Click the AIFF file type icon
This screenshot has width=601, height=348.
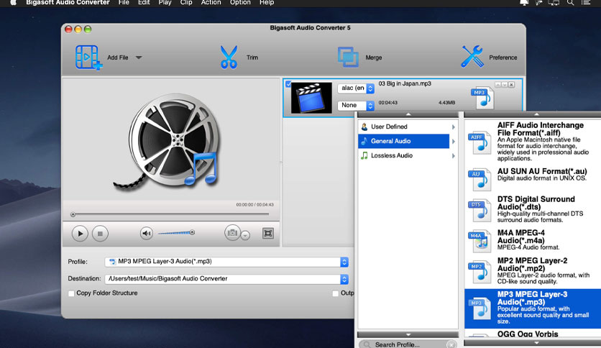click(479, 142)
